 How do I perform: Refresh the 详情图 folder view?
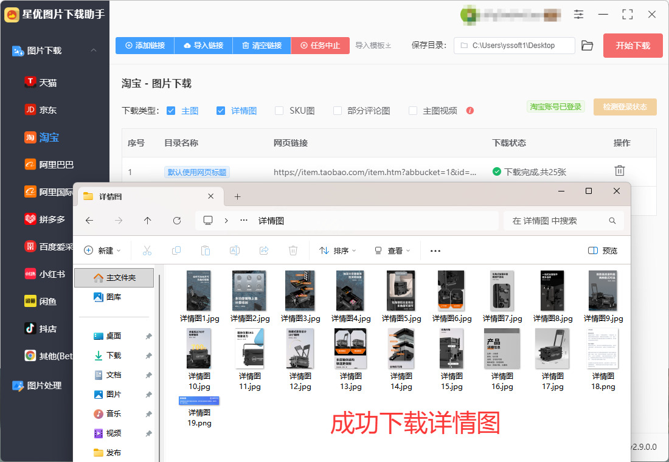tap(176, 221)
